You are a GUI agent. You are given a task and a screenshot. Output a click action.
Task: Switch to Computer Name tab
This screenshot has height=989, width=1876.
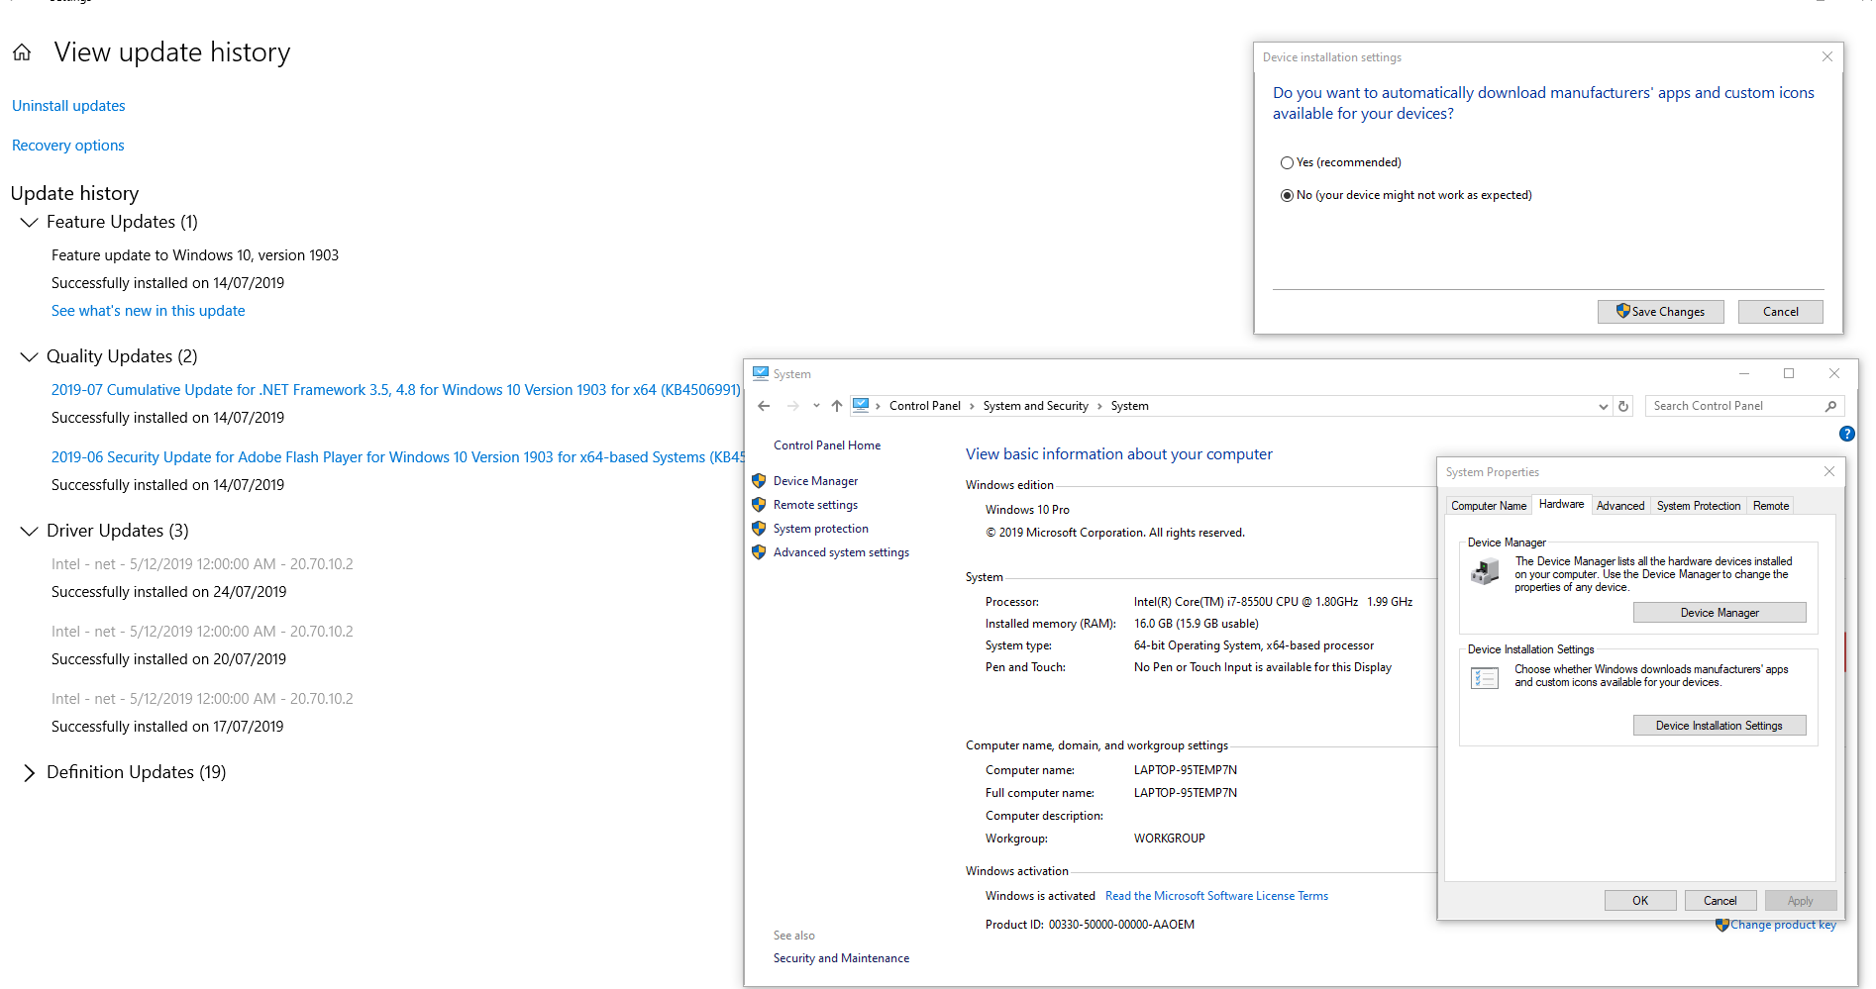coord(1489,506)
